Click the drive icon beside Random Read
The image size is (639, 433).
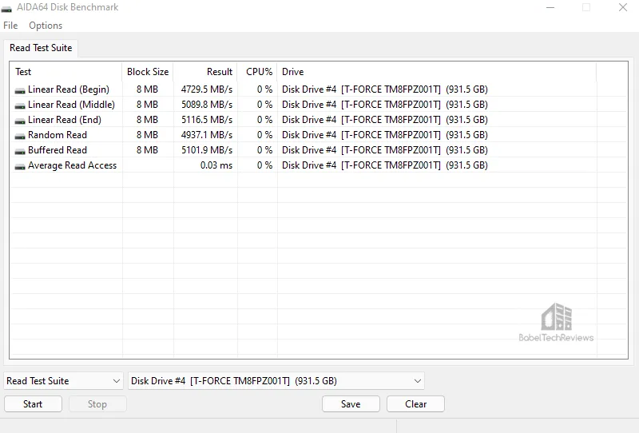[x=19, y=136]
